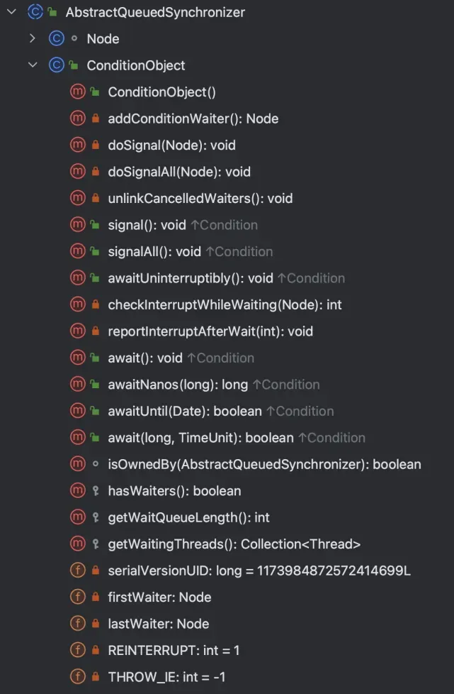Screen dimensions: 454x694
Task: Select the firstWaiter field
Action: 160,597
